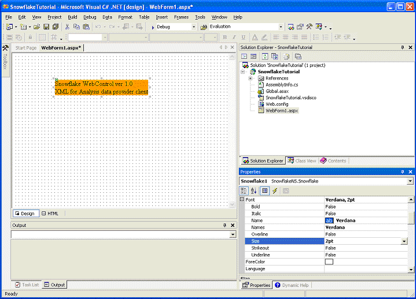Switch designer to Design view

pyautogui.click(x=25, y=214)
